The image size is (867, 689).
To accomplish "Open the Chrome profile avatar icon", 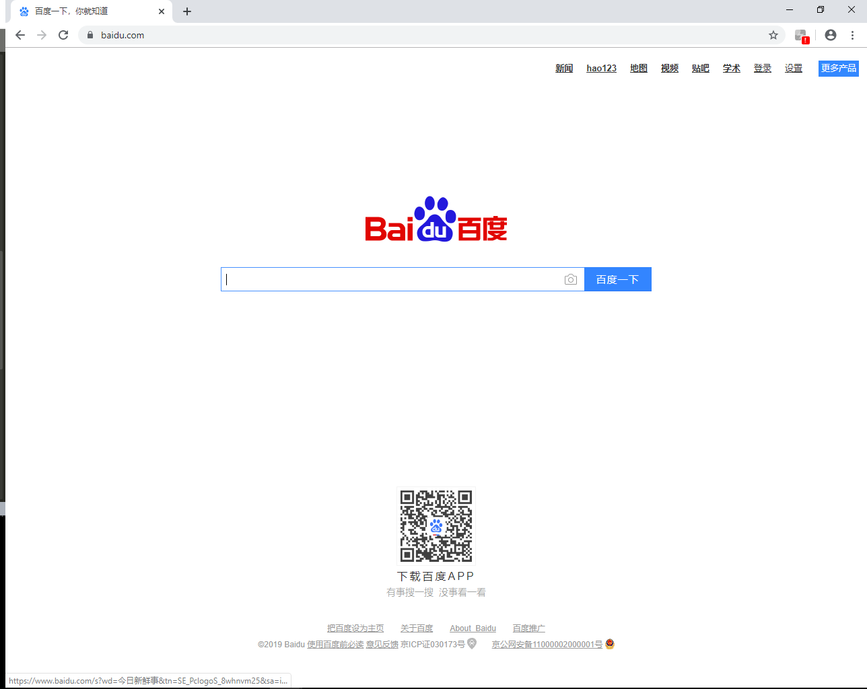I will click(831, 35).
